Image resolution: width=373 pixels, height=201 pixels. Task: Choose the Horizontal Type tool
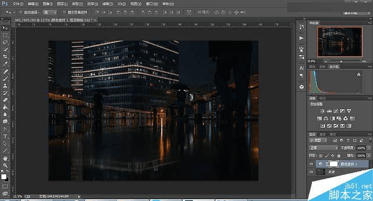(5, 136)
